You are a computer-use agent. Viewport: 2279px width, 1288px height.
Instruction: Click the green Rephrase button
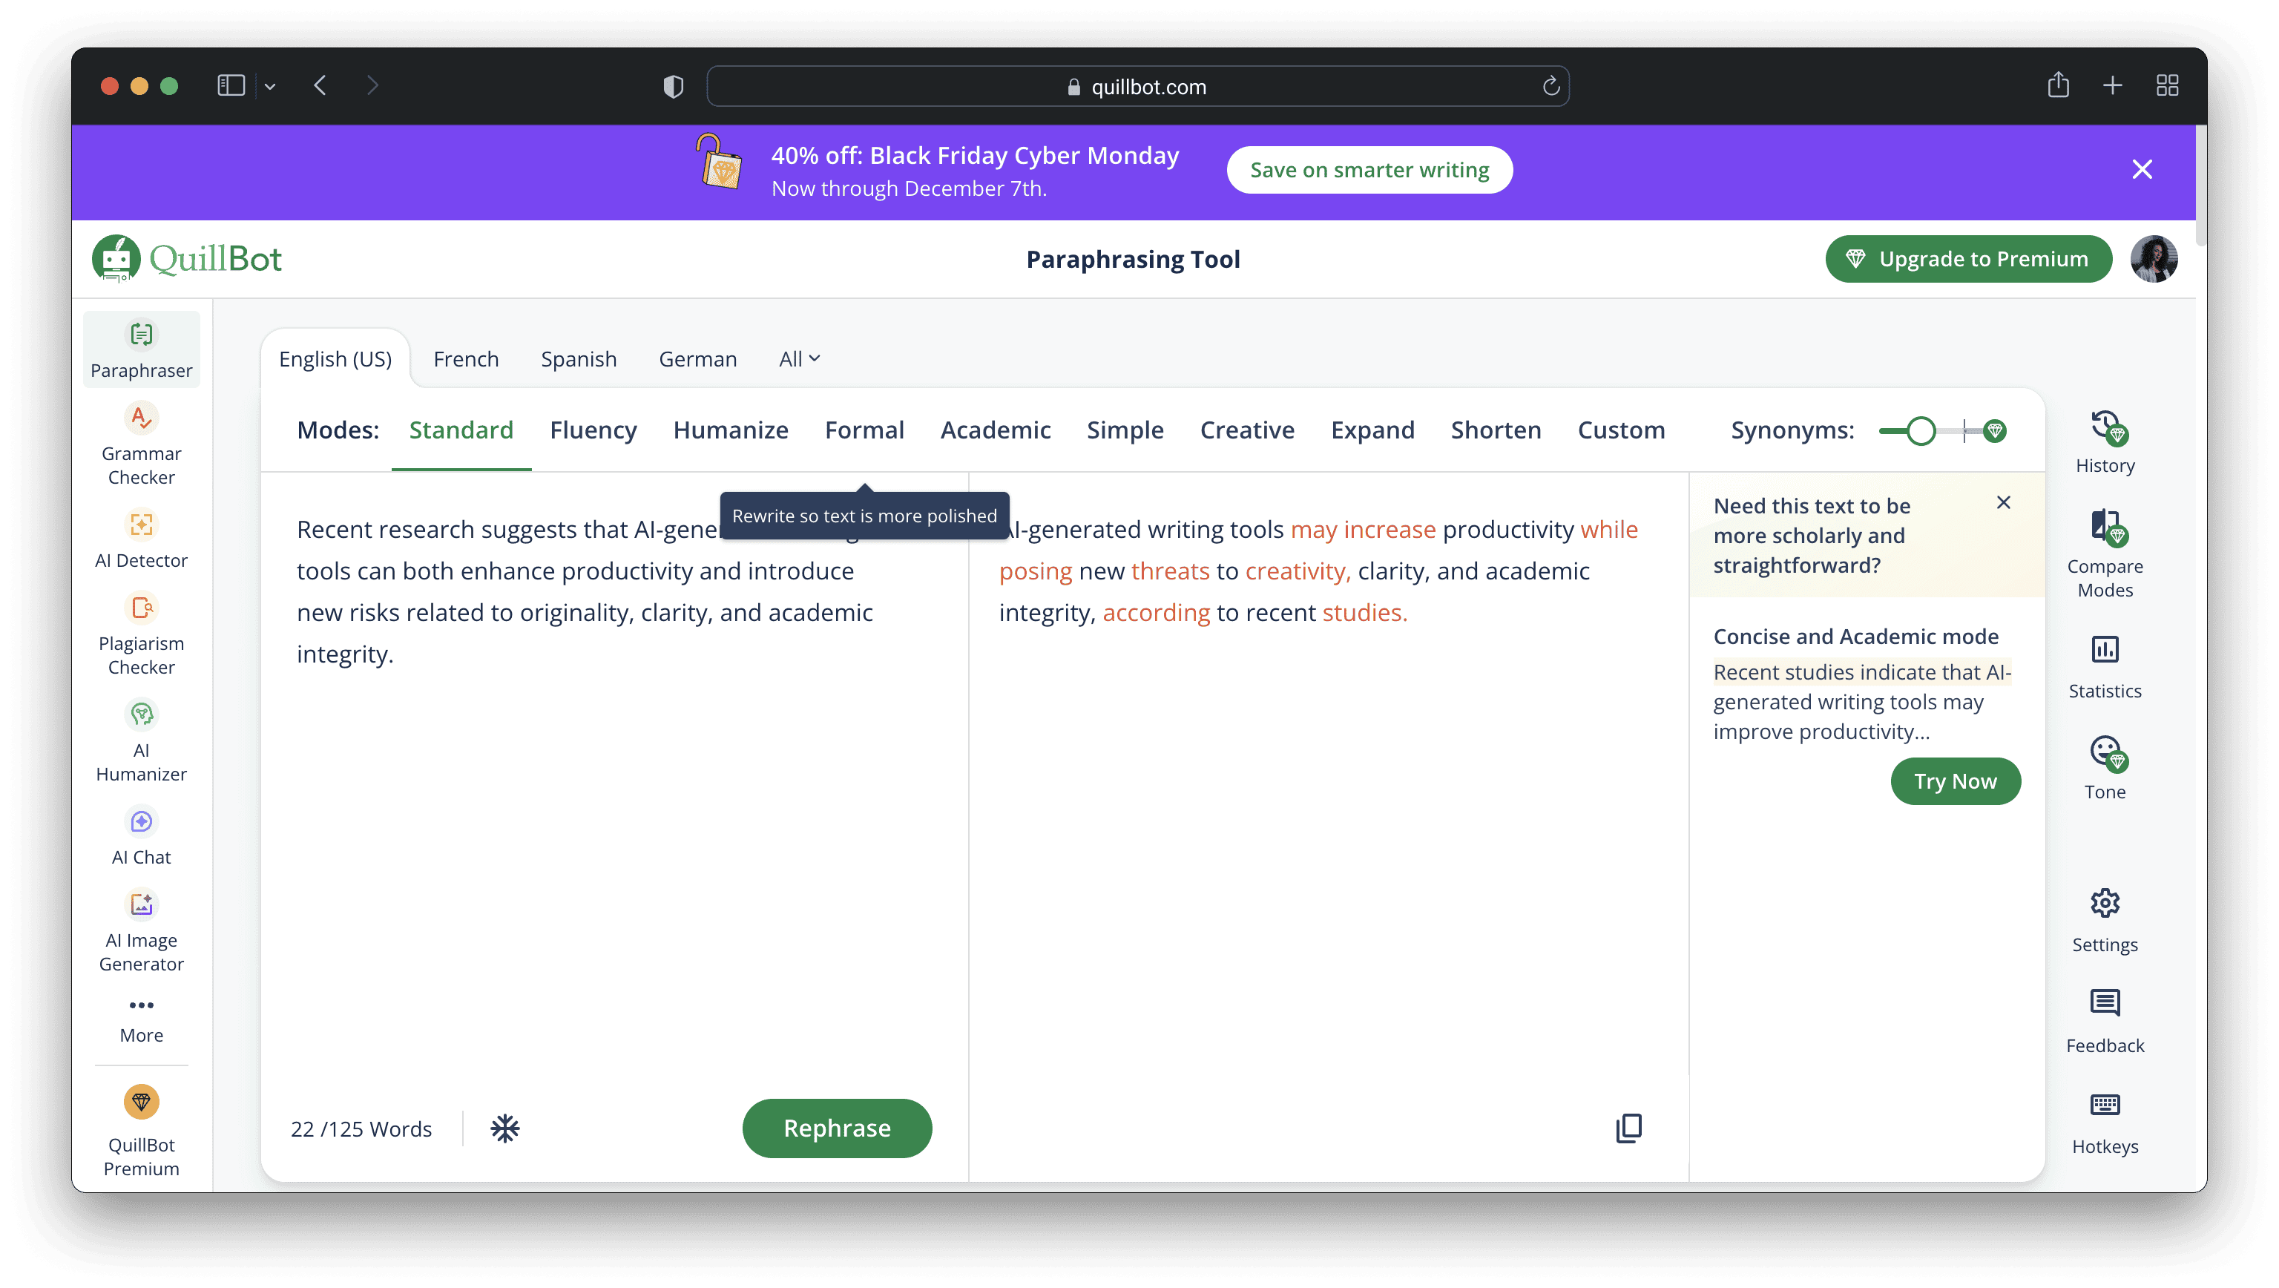point(836,1128)
